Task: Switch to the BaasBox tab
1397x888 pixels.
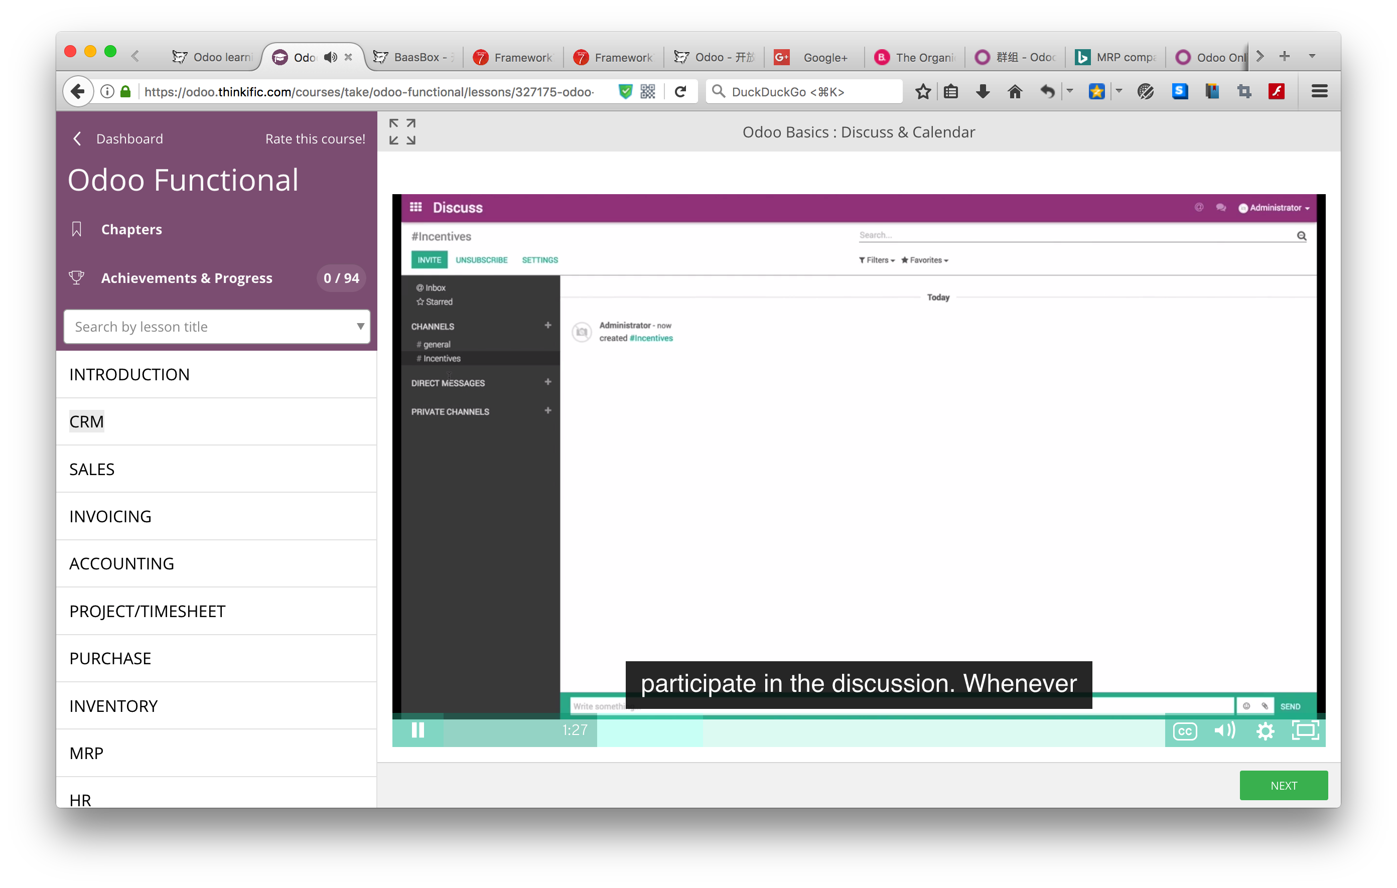Action: point(415,57)
